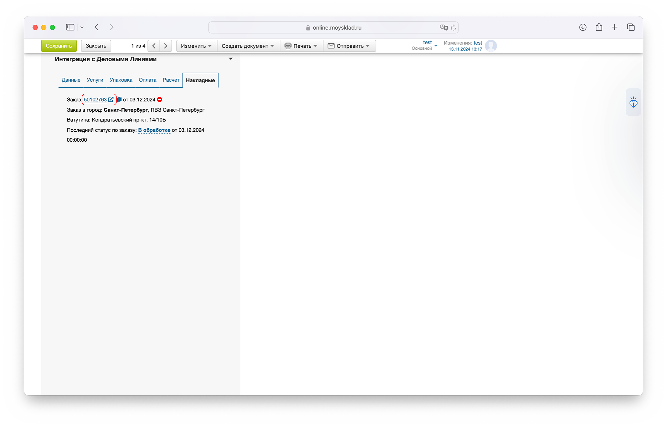
Task: Click the user avatar icon
Action: [491, 46]
